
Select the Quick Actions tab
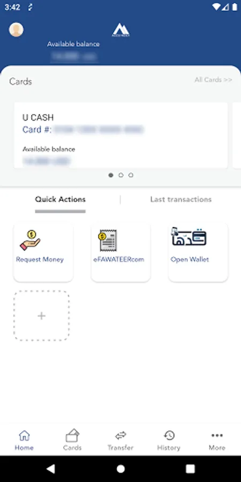point(60,199)
